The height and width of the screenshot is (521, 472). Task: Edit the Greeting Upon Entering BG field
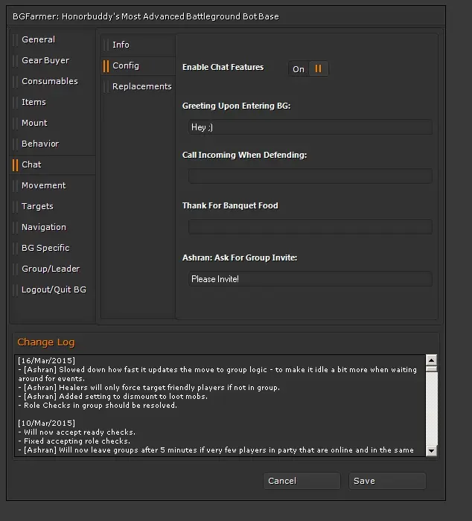(310, 127)
